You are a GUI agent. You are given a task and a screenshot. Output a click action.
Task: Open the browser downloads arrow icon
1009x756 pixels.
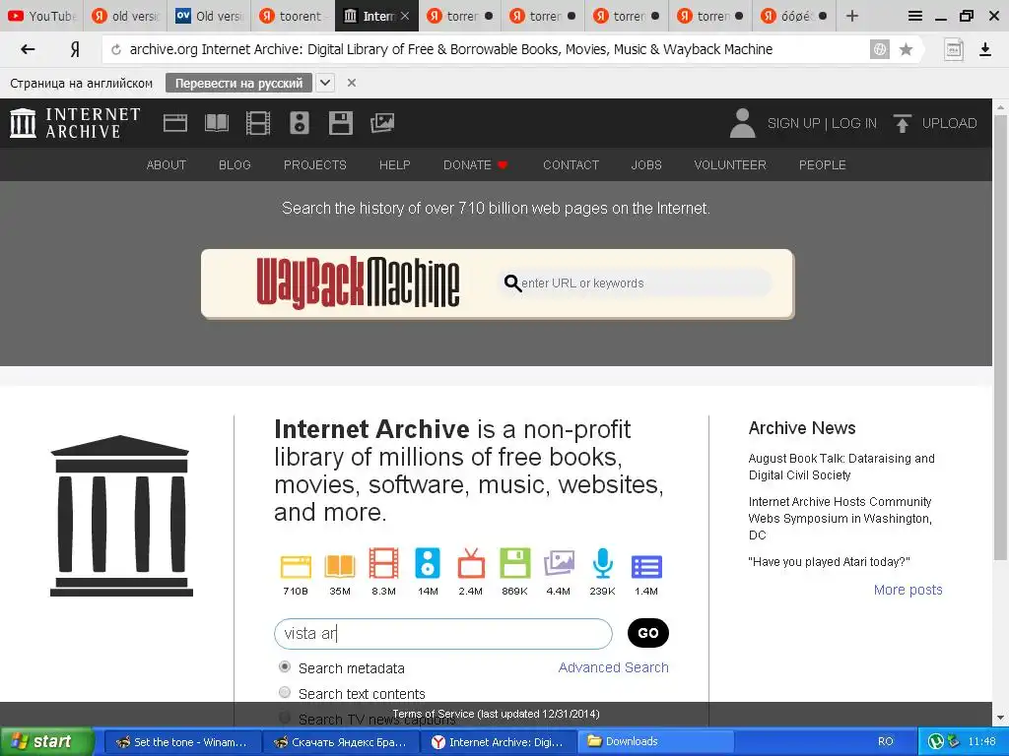pyautogui.click(x=984, y=49)
